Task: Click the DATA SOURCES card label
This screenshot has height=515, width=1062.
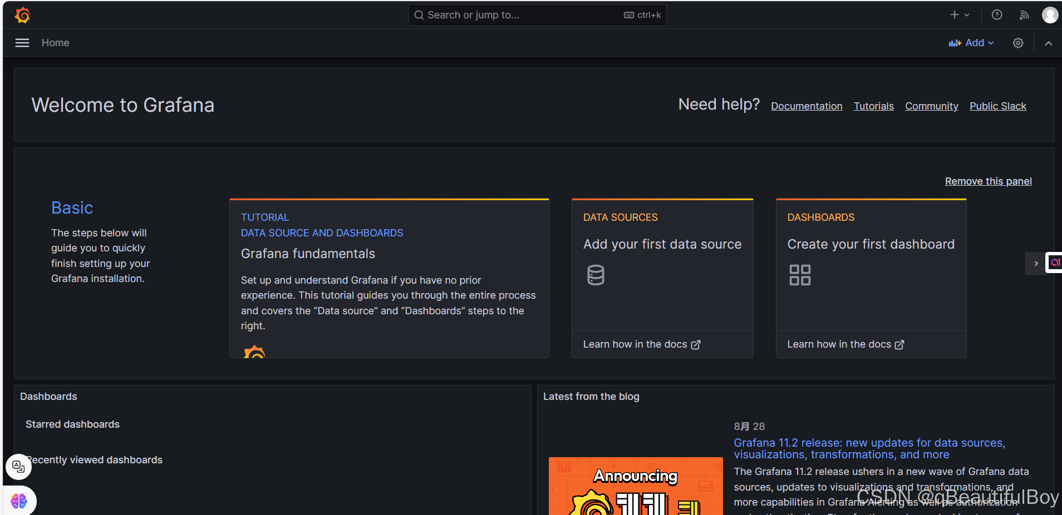Action: 621,217
